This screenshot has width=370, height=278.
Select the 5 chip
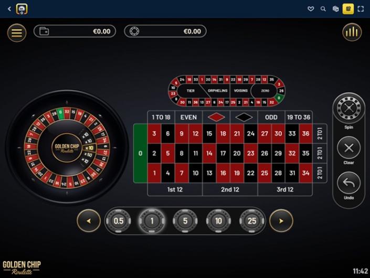point(185,221)
